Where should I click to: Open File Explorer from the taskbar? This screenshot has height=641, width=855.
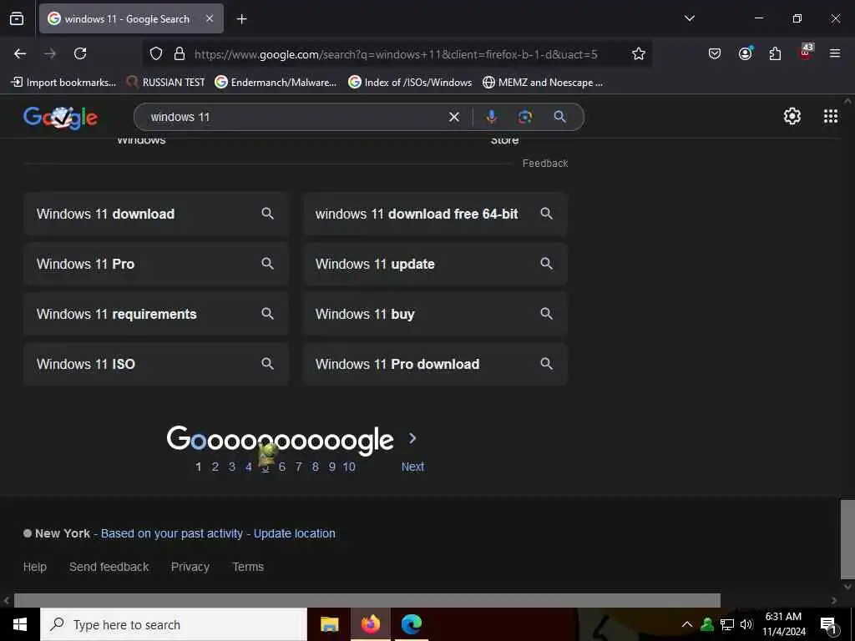point(329,624)
